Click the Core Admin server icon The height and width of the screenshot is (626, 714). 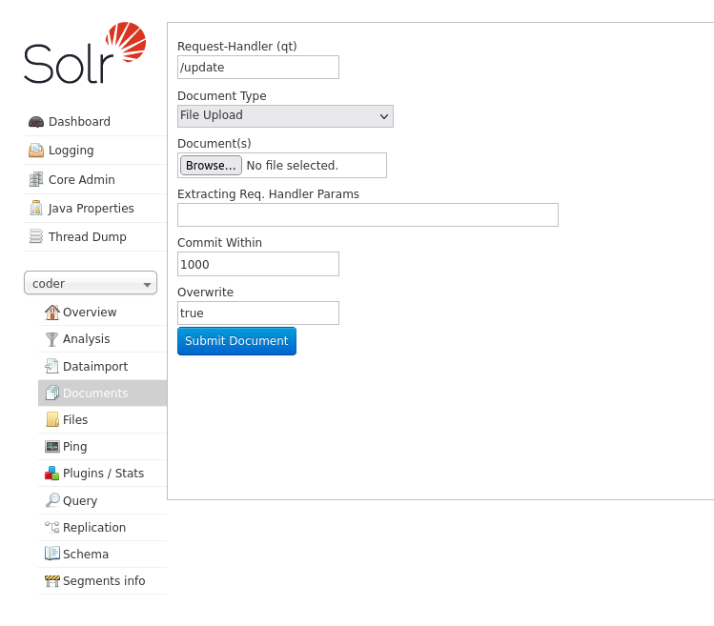[36, 179]
